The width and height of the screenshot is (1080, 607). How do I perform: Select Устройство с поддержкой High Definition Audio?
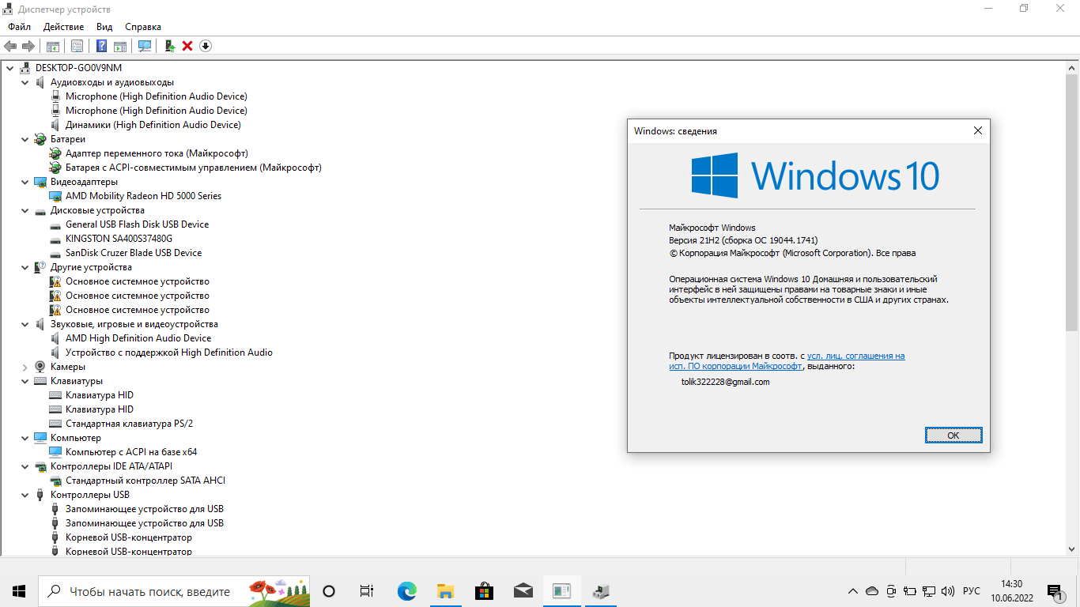point(169,353)
